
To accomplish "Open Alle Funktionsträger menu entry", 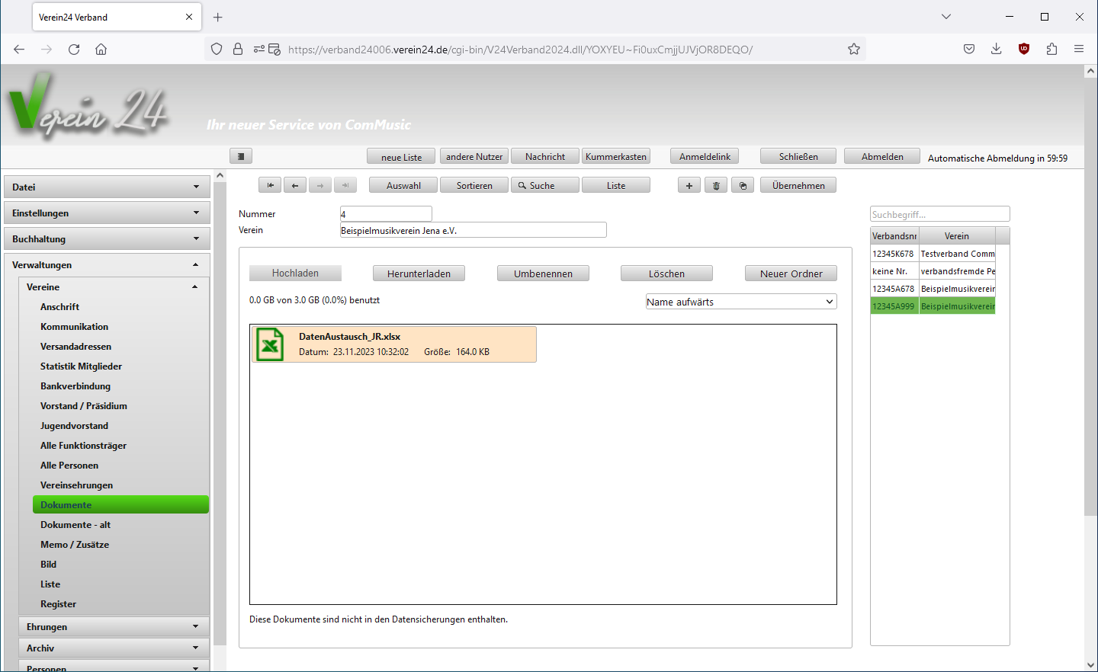I will click(x=84, y=446).
